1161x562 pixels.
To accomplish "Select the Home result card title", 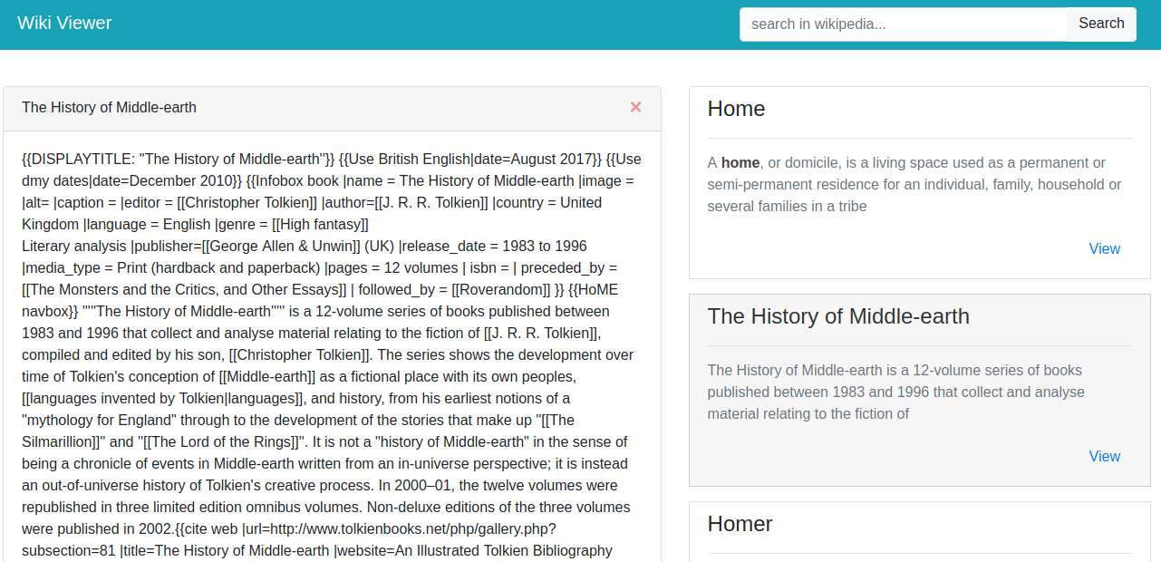I will click(x=736, y=109).
